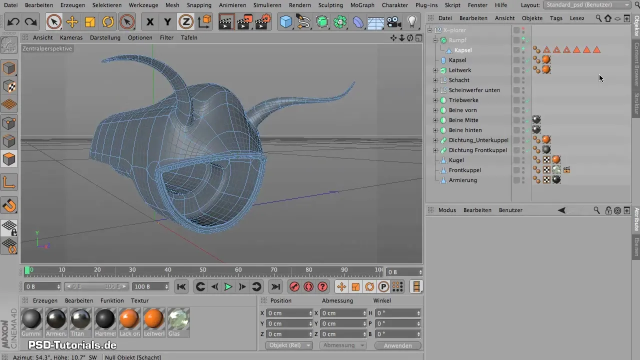Open the viewport Darstellung menu
Image resolution: width=640 pixels, height=360 pixels.
pos(105,37)
